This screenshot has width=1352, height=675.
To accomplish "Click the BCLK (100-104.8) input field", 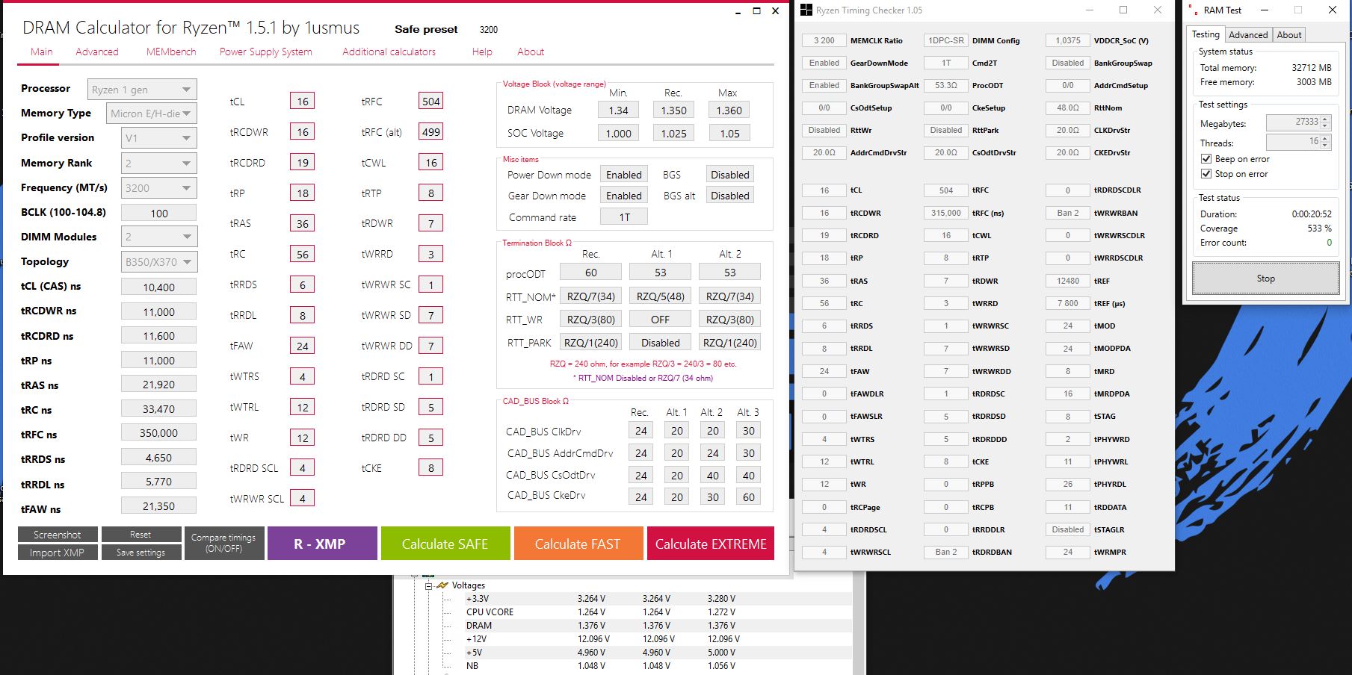I will (158, 213).
